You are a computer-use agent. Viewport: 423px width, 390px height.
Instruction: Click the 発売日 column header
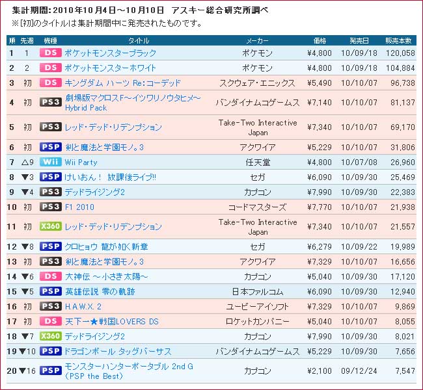[359, 41]
